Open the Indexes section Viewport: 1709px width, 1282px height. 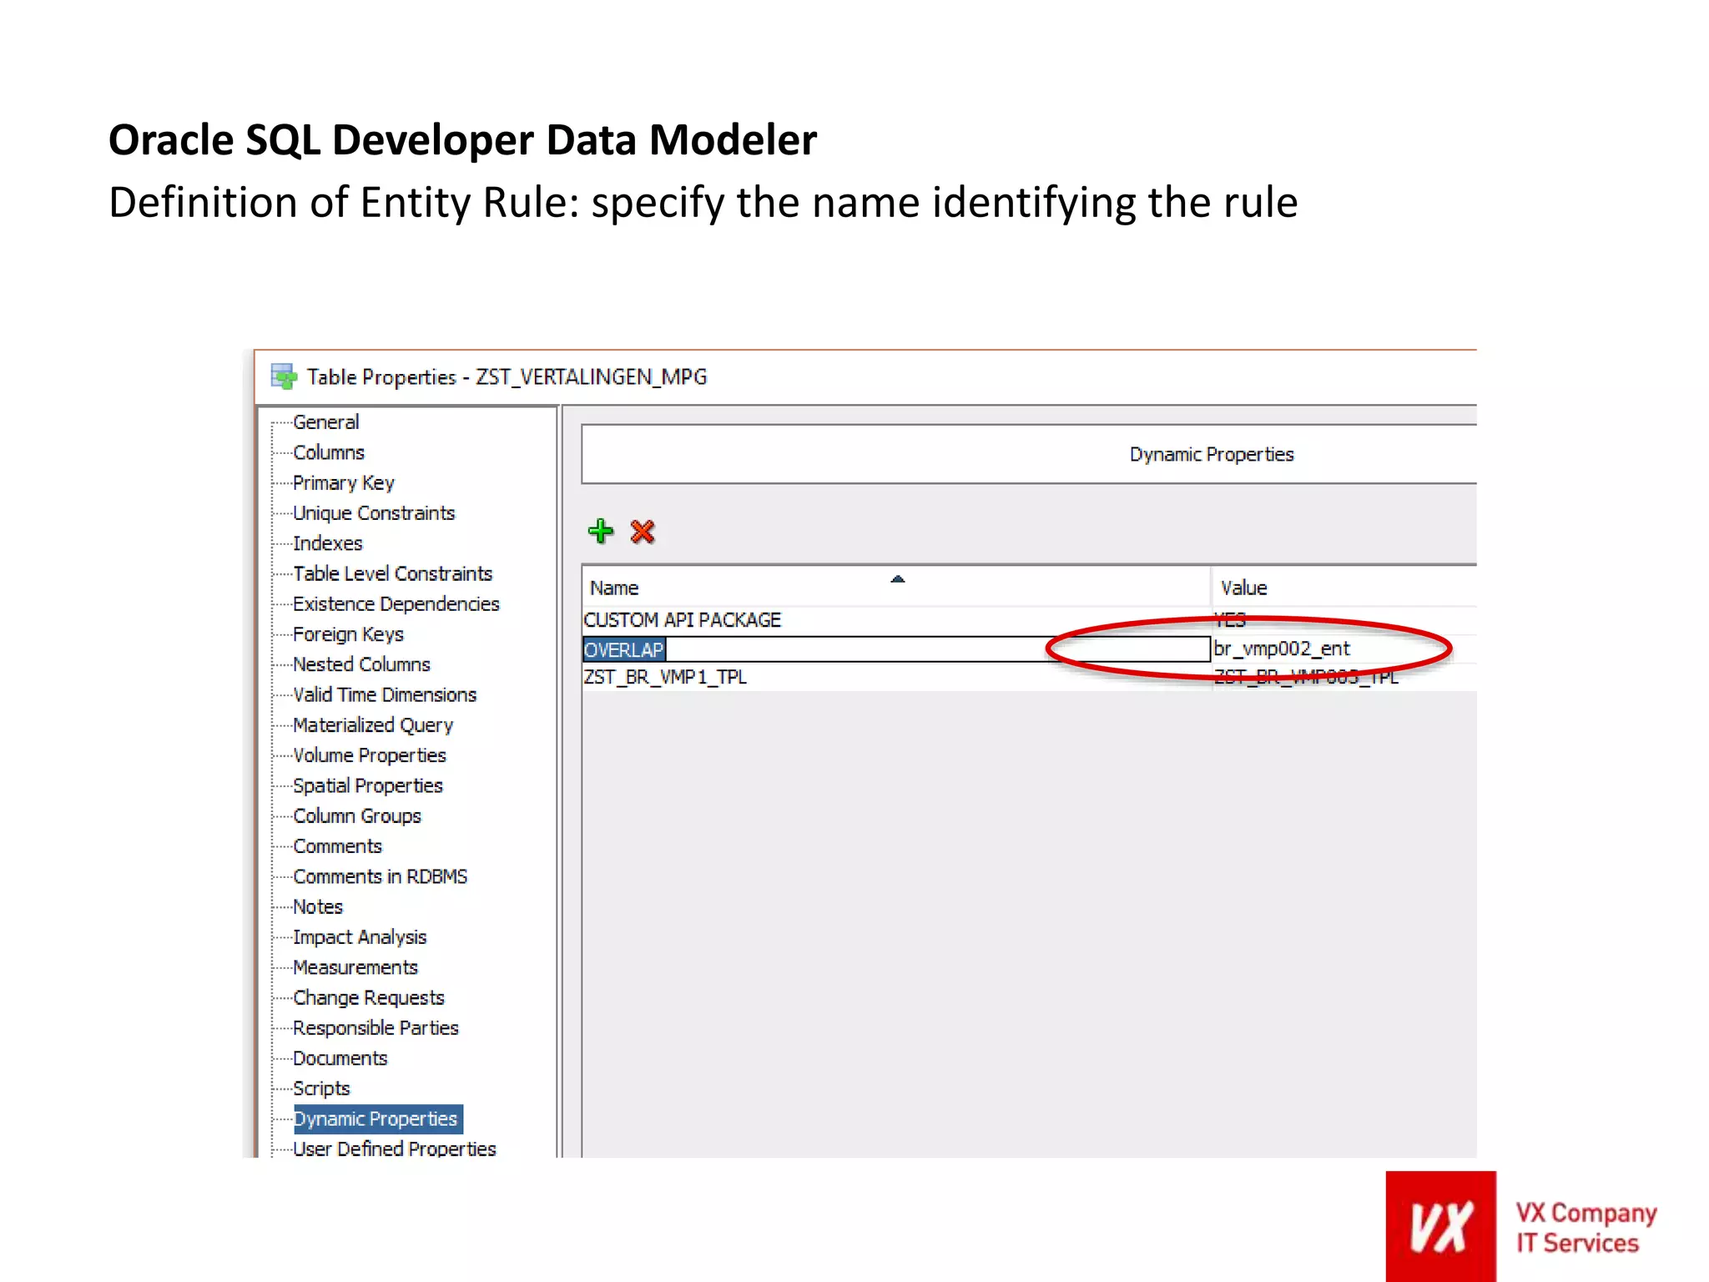click(328, 543)
